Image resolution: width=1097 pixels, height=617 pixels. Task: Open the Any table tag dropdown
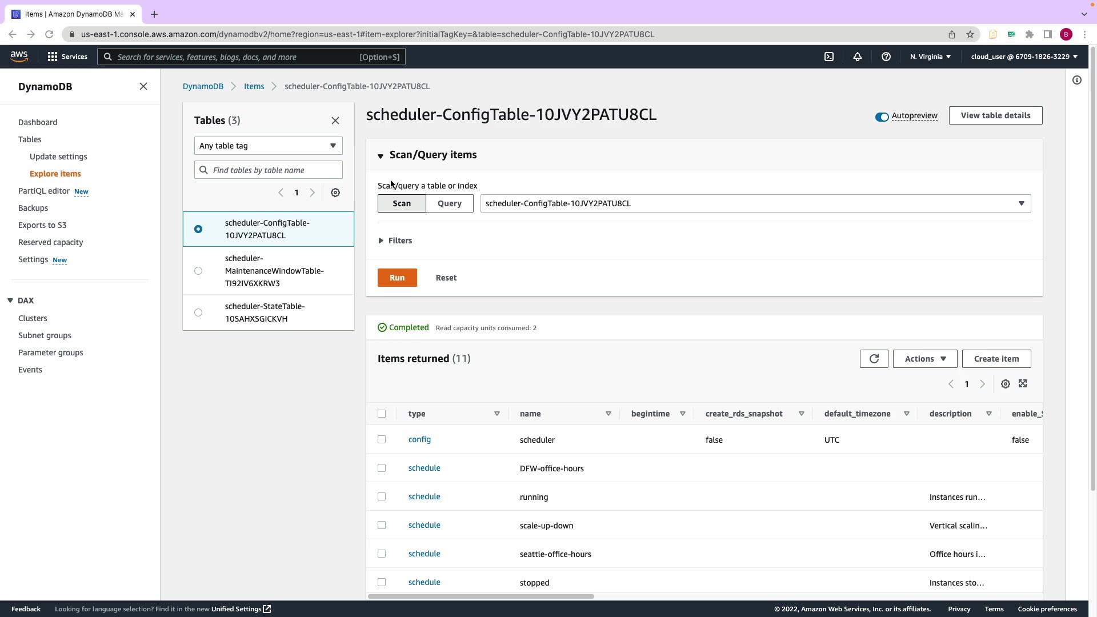click(268, 146)
